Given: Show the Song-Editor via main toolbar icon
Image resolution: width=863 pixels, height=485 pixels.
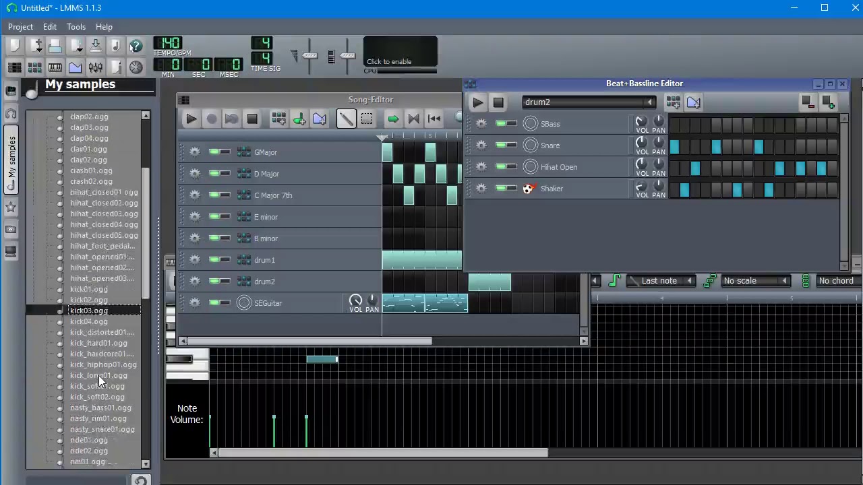Looking at the screenshot, I should (14, 67).
